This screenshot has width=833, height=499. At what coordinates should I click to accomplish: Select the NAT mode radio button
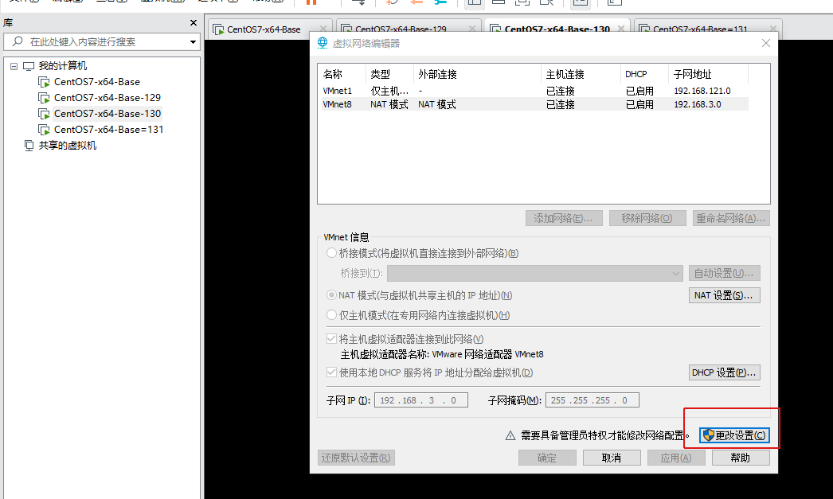(331, 294)
